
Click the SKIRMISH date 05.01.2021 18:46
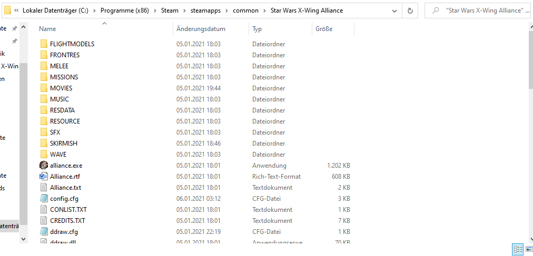pos(199,144)
